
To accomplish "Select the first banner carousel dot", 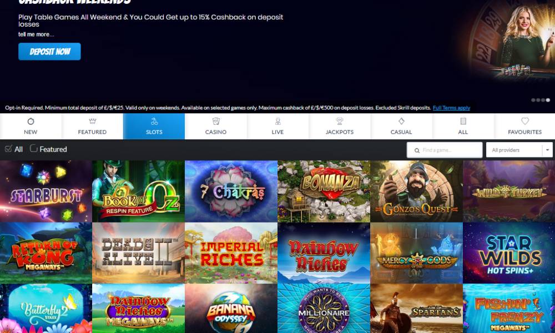I will click(533, 100).
